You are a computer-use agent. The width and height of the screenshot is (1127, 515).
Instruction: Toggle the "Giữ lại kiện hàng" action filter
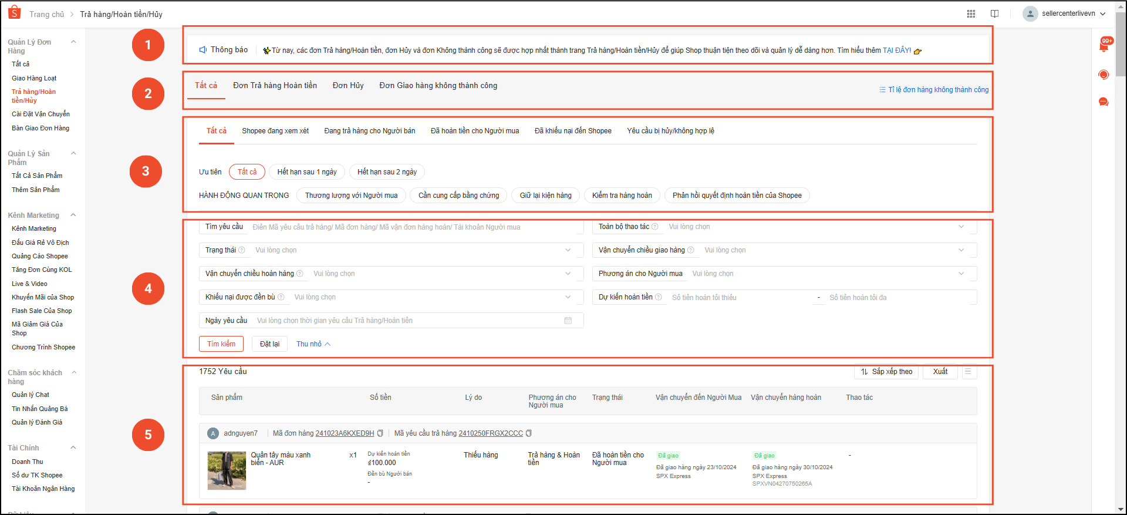coord(545,196)
